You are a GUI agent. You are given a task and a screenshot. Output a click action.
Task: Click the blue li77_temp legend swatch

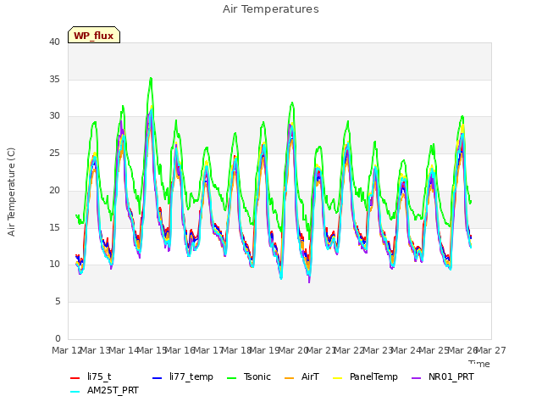tap(158, 378)
